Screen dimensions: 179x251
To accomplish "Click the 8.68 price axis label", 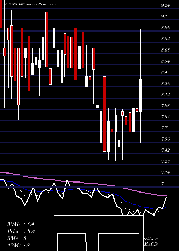I will [x=165, y=50].
